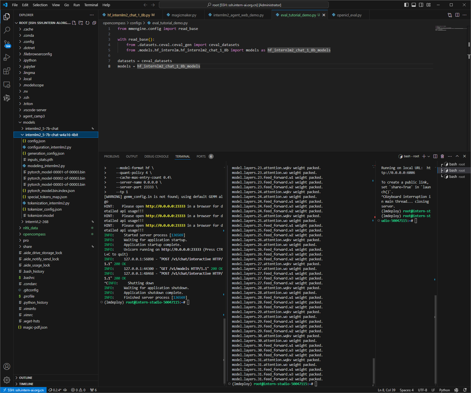Screen dimensions: 471x393
Task: Refresh the Explorer file tree
Action: pos(87,23)
